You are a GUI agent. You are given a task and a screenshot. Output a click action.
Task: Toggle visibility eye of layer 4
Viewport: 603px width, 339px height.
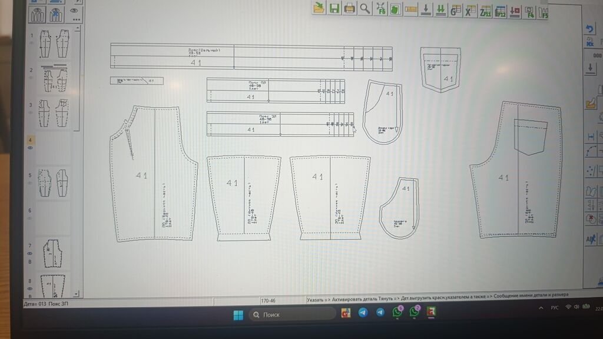point(31,148)
